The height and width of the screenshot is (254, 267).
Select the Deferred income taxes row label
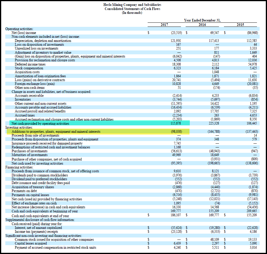click(30, 64)
